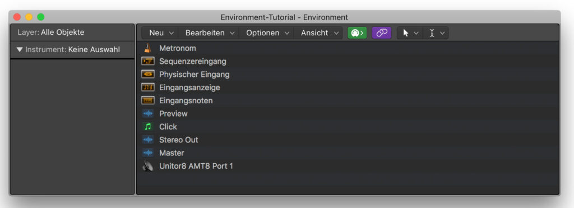Collapse the Instrument disclosure triangle
574x208 pixels.
(x=20, y=49)
